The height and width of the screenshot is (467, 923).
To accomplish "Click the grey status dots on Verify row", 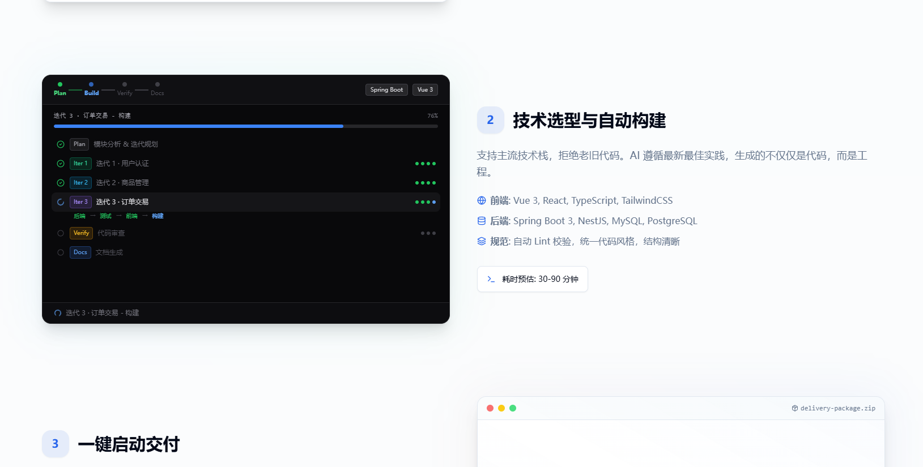I will point(428,233).
